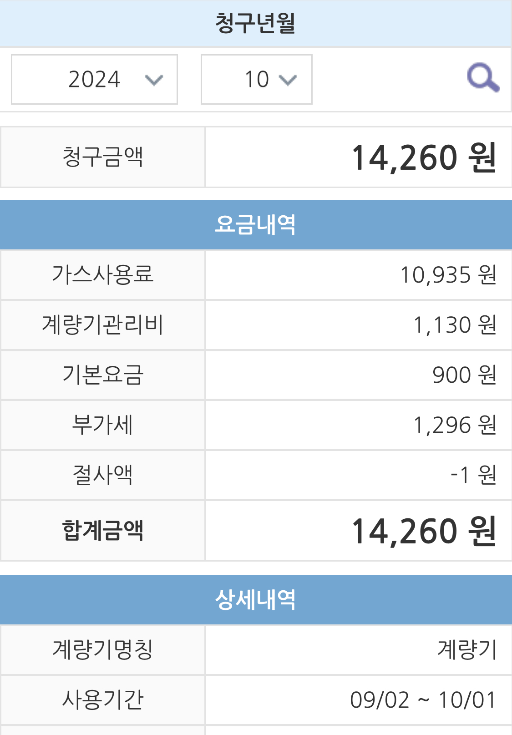512x735 pixels.
Task: Select the 청구금액 label cell
Action: tap(103, 157)
